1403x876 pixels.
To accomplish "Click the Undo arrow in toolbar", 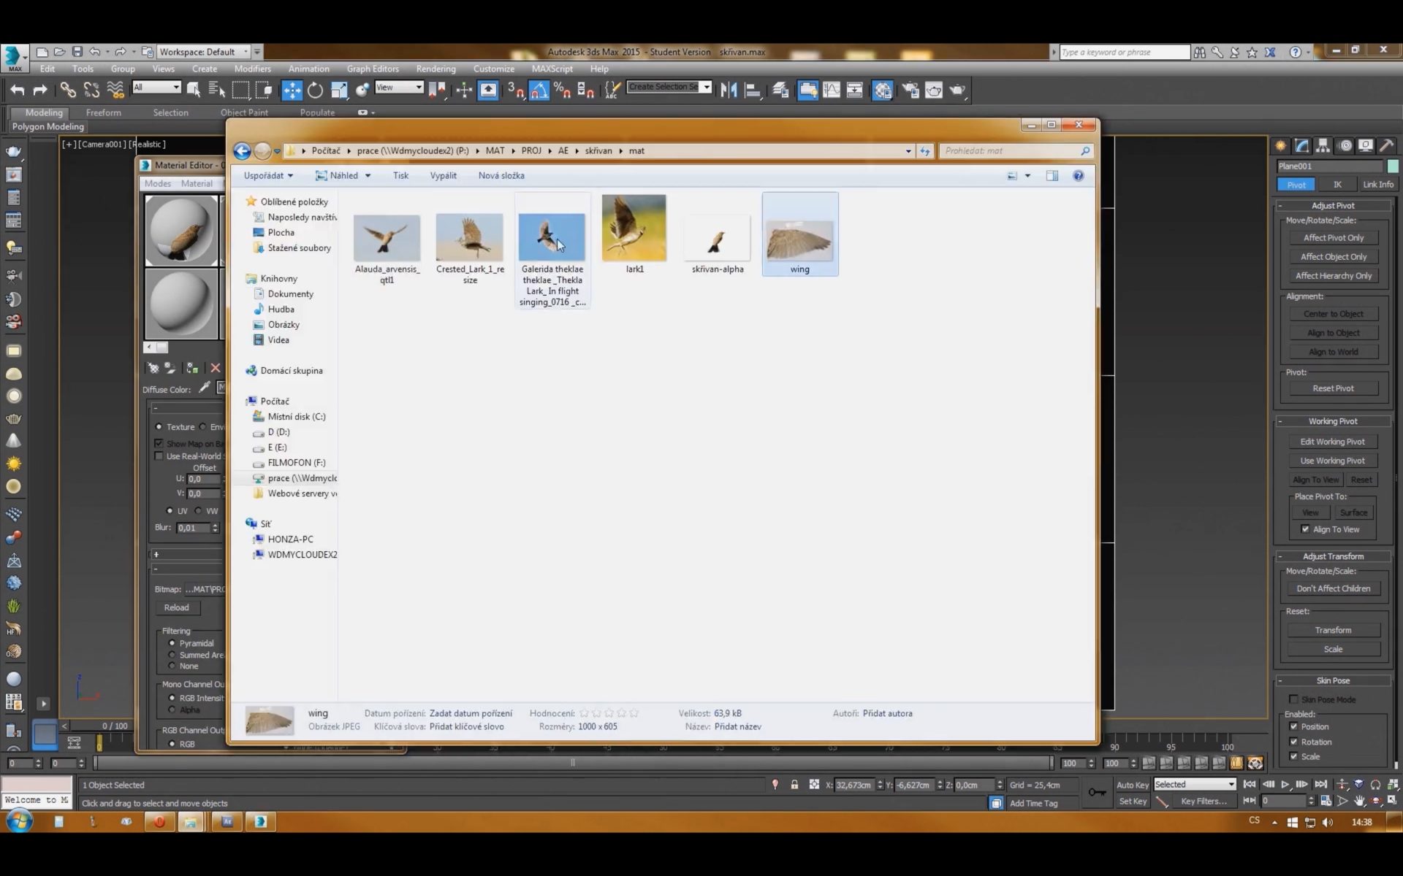I will pos(18,90).
